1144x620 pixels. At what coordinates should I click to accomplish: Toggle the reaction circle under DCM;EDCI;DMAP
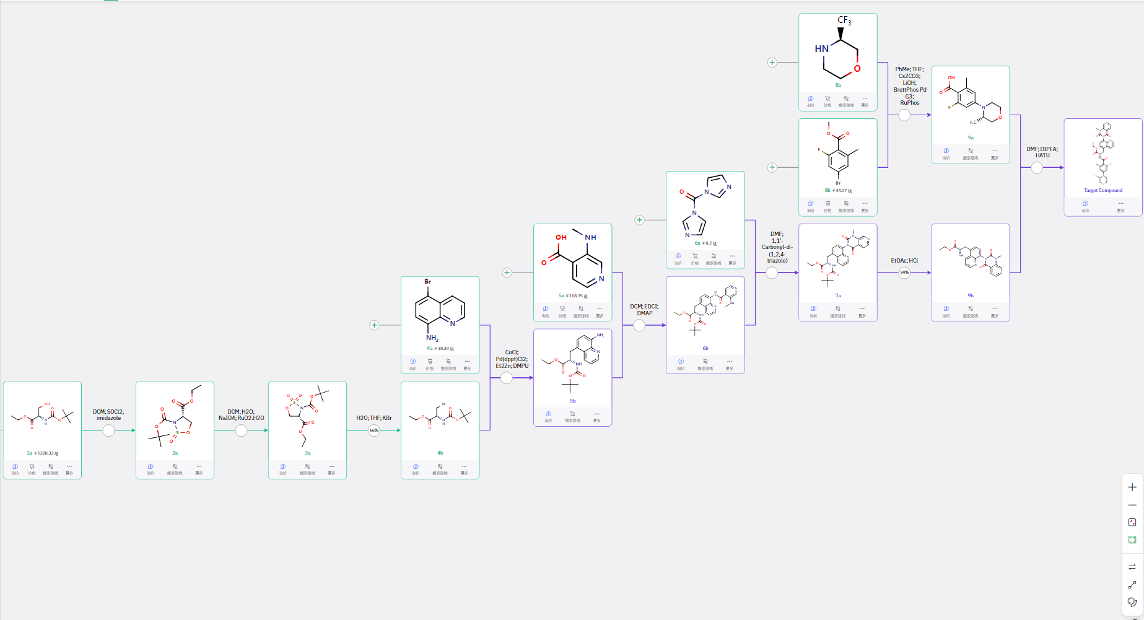(x=639, y=325)
